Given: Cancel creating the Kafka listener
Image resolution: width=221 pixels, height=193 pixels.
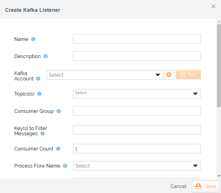Looking at the screenshot, I should tap(178, 186).
